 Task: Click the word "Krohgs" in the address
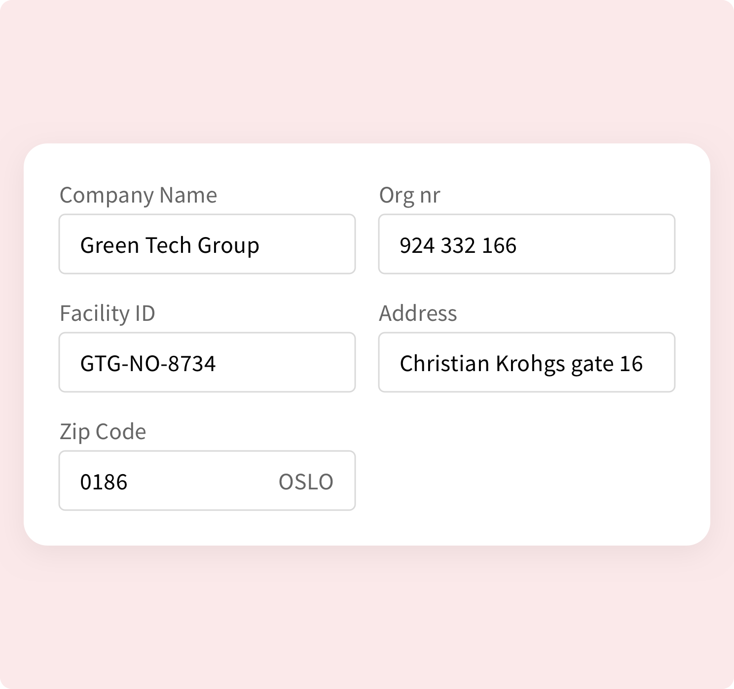[x=530, y=364]
